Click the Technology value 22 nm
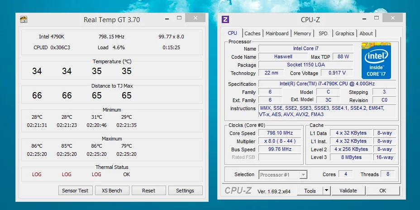 click(272, 73)
